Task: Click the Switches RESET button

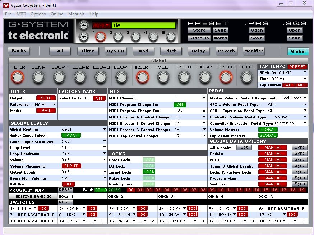Action: pos(65,202)
